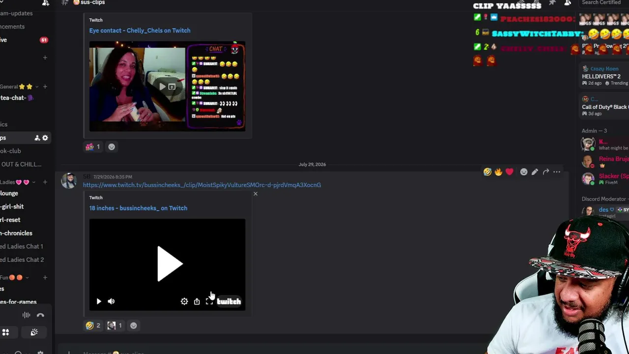Add a reaction below the 18 inches clip

(x=133, y=325)
